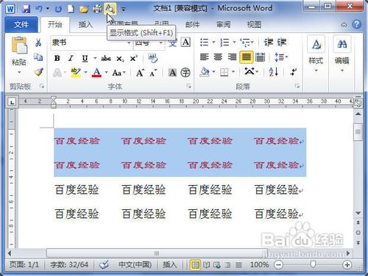Toggle strikethrough abc formatting
368x276 pixels.
coord(106,58)
